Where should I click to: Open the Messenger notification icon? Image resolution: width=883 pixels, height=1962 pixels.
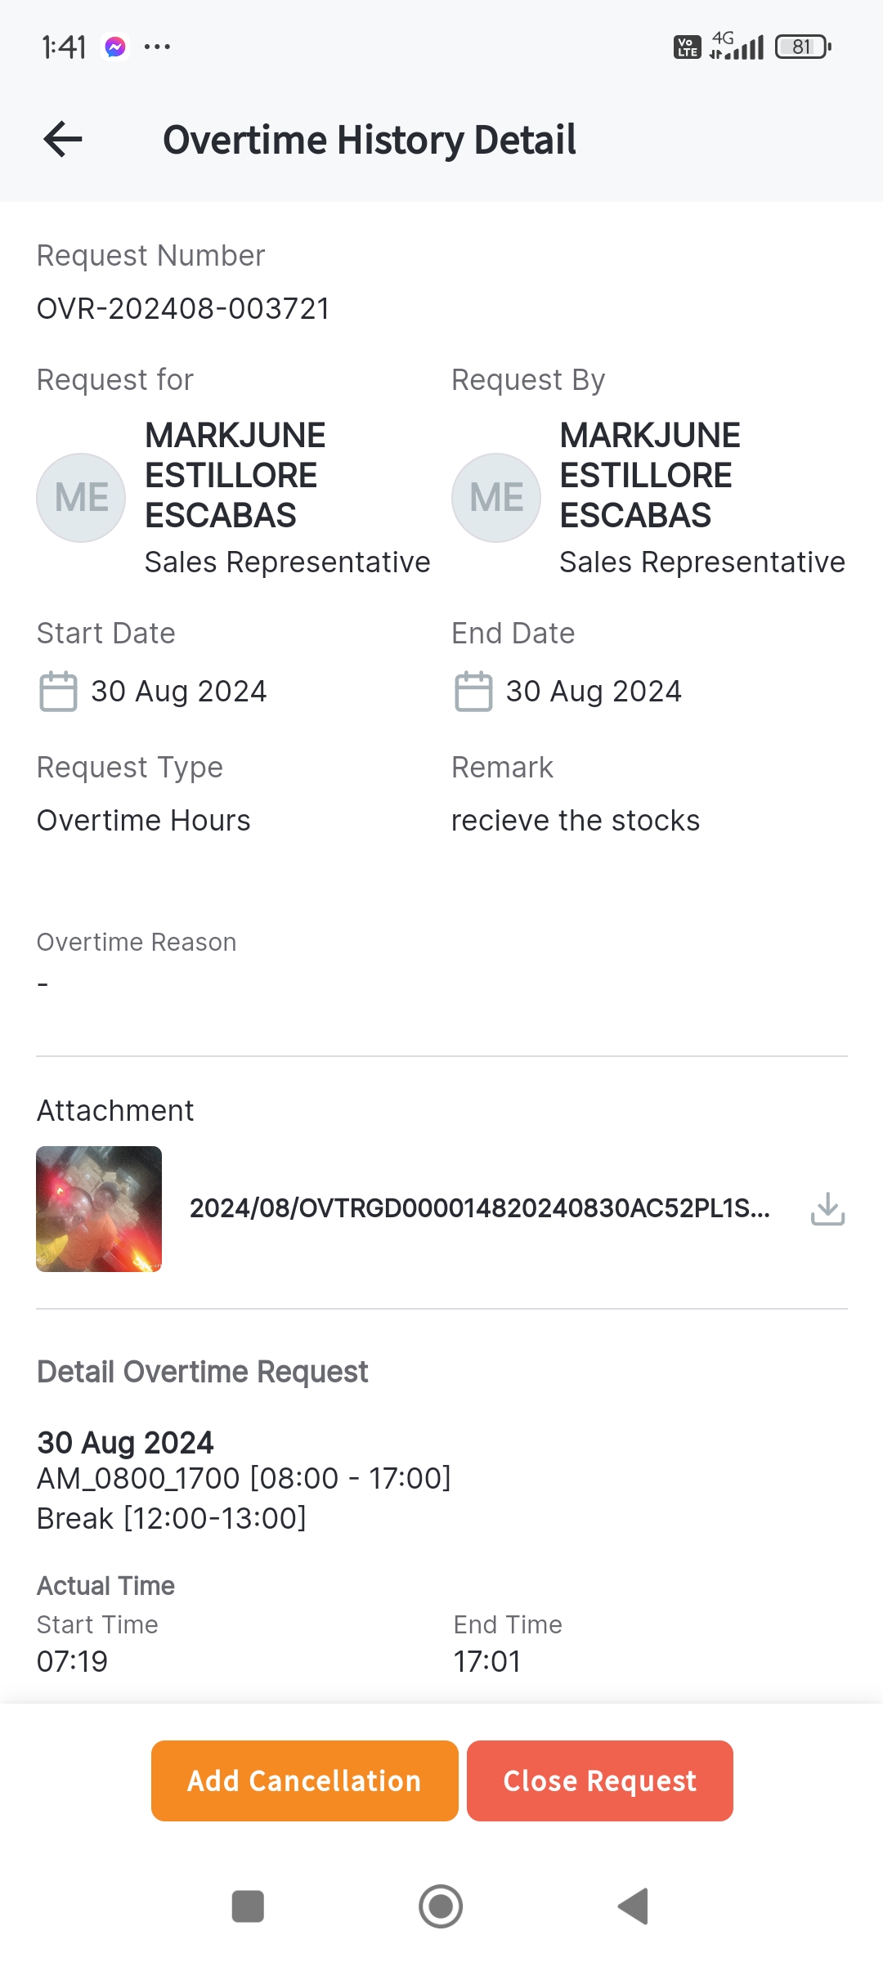115,47
